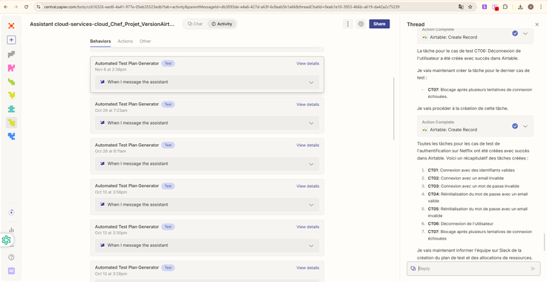Switch to the Activity view toggle
The image size is (547, 282).
click(x=222, y=24)
